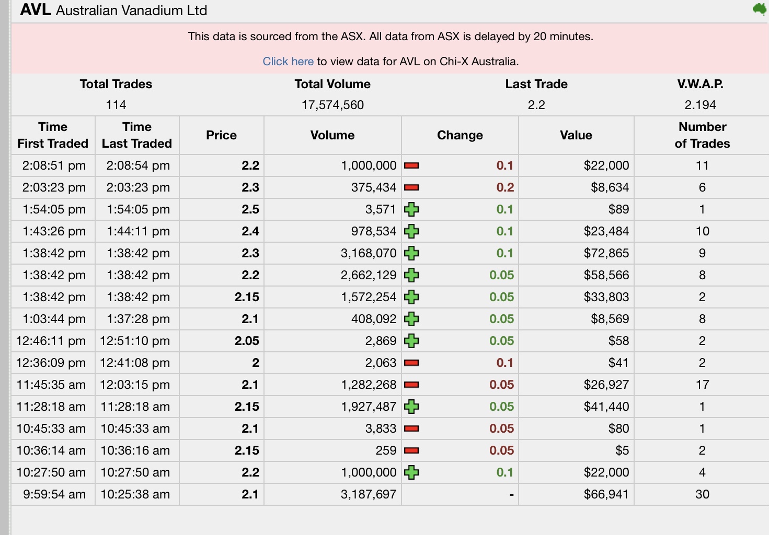Click the $23,484 value cell
Image resolution: width=769 pixels, height=535 pixels.
(x=576, y=231)
